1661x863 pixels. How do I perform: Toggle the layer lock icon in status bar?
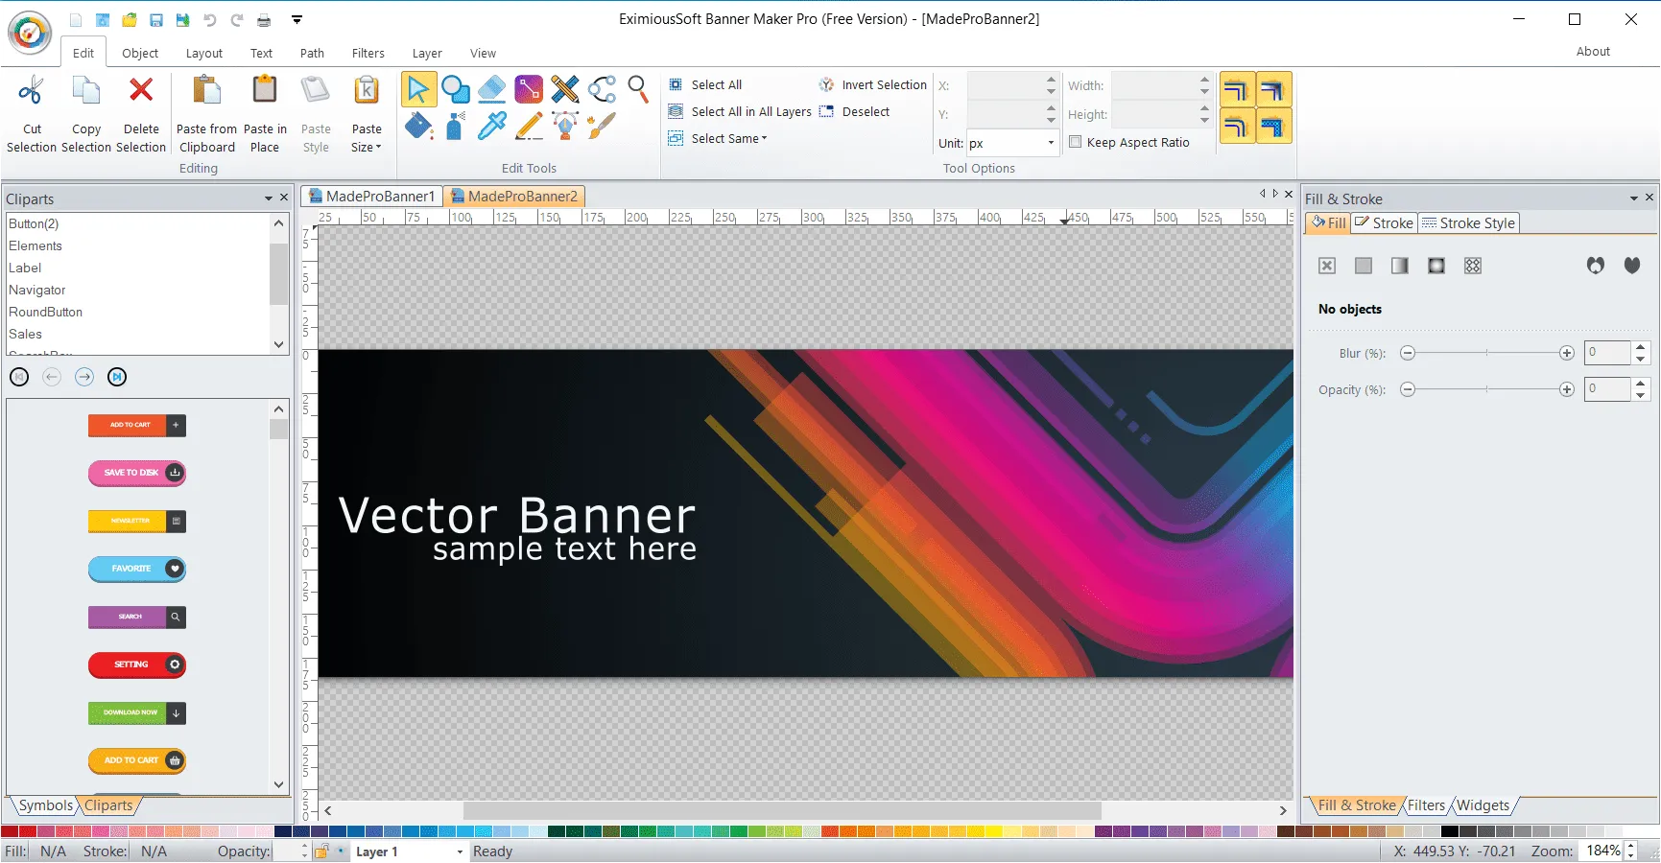pos(321,851)
